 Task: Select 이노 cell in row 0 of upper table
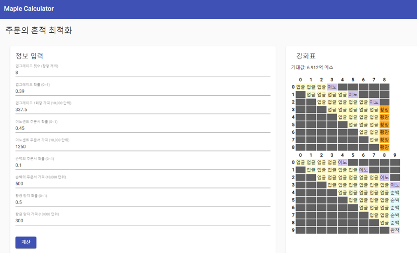pos(332,87)
